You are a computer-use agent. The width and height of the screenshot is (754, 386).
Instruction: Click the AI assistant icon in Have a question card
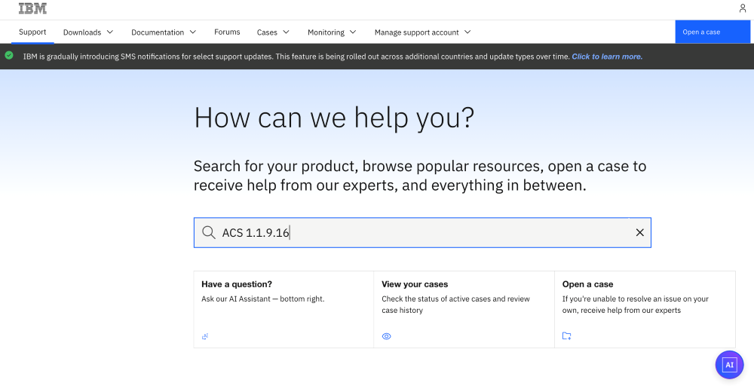coord(205,336)
